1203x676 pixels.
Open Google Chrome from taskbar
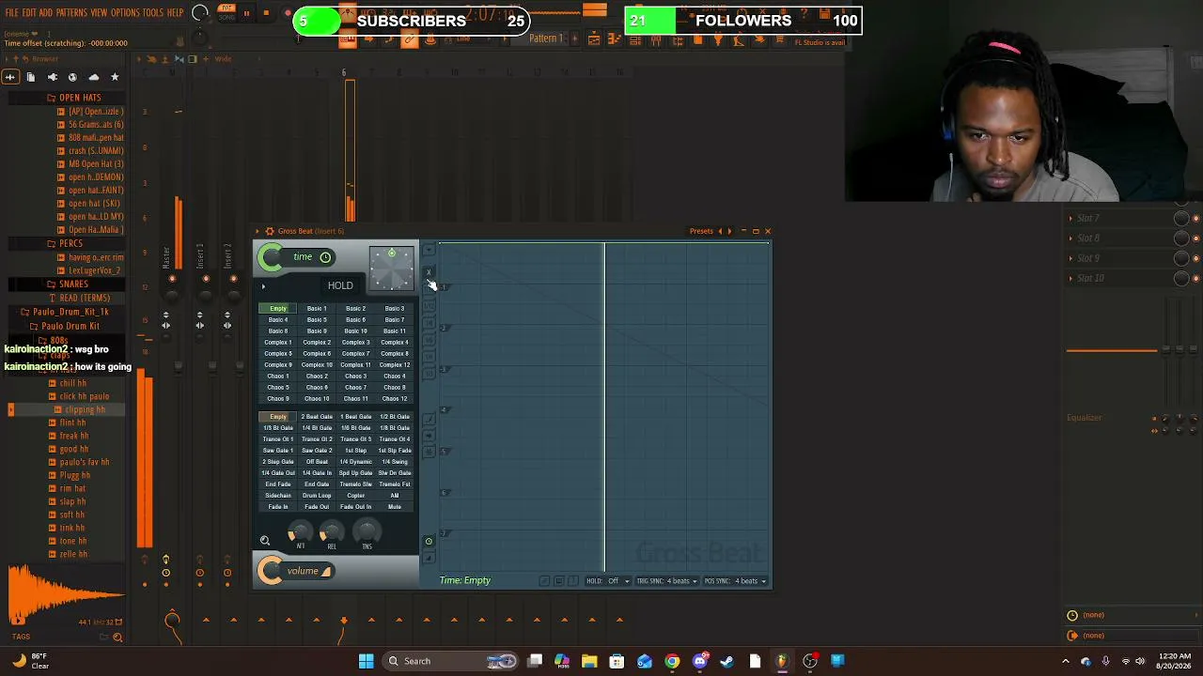point(672,661)
